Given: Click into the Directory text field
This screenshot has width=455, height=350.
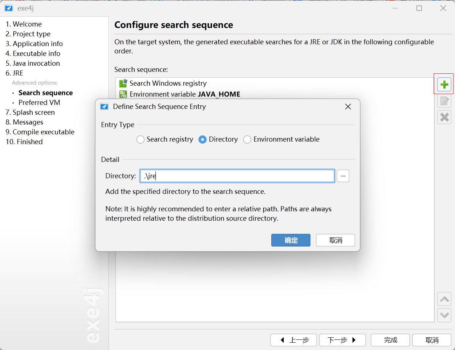Looking at the screenshot, I should pyautogui.click(x=237, y=176).
